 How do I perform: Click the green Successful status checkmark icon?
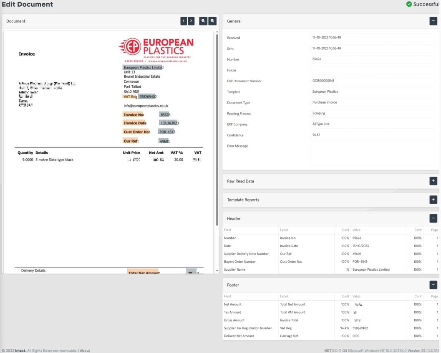(408, 4)
